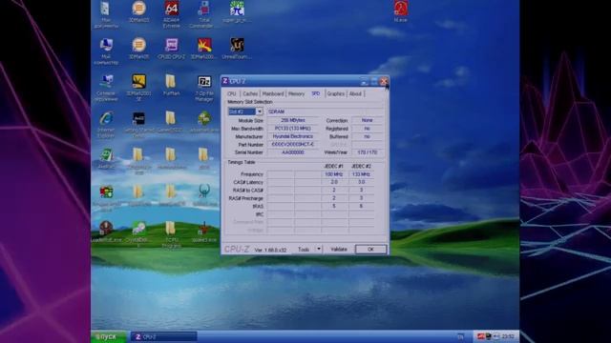Click the SDRAM memory type field

point(325,111)
